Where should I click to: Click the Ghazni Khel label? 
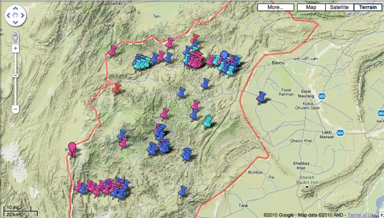tap(301, 141)
